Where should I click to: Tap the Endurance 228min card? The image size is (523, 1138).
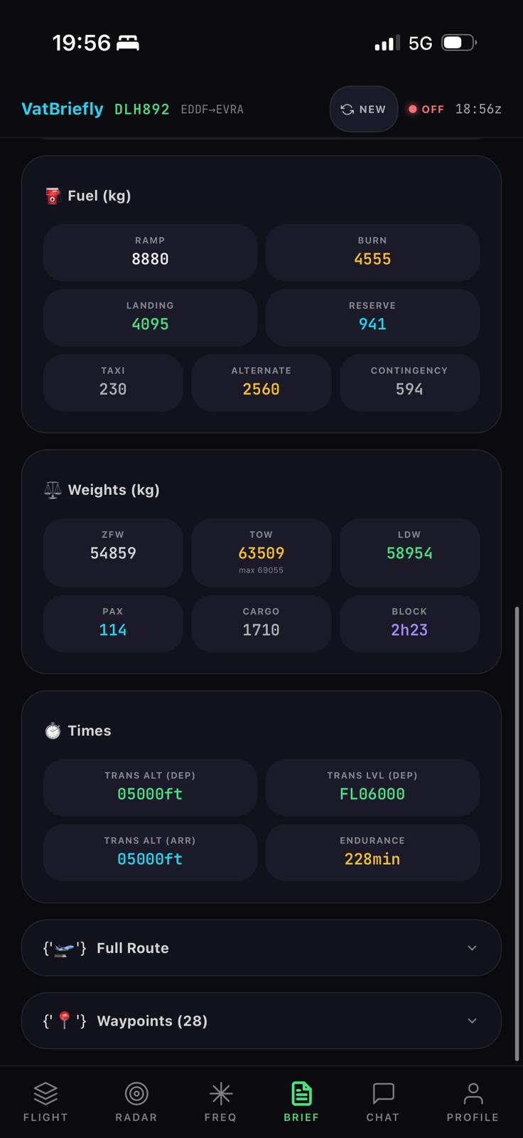pos(372,852)
